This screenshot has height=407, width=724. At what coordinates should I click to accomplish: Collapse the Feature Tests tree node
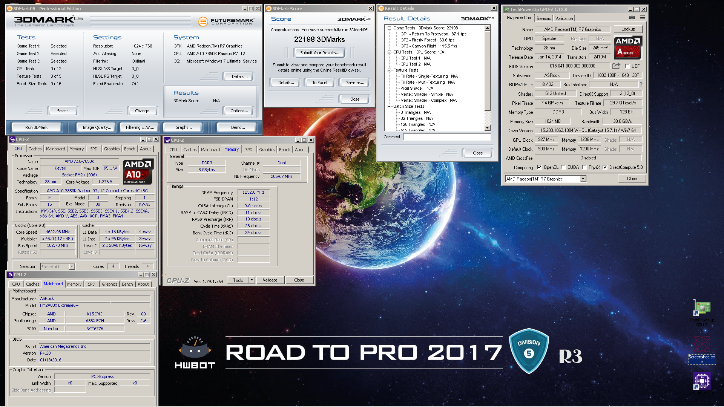point(389,70)
